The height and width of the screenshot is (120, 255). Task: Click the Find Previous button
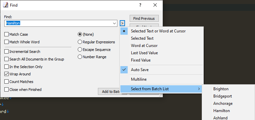coord(144,19)
